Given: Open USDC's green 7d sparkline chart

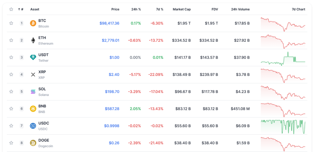Looking at the screenshot, I should pos(283,127).
